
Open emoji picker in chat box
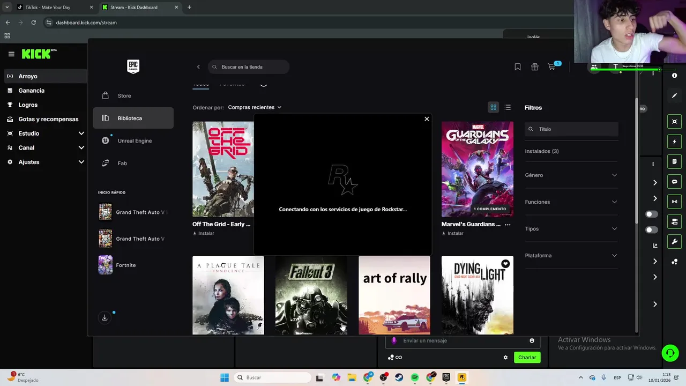[x=532, y=340]
